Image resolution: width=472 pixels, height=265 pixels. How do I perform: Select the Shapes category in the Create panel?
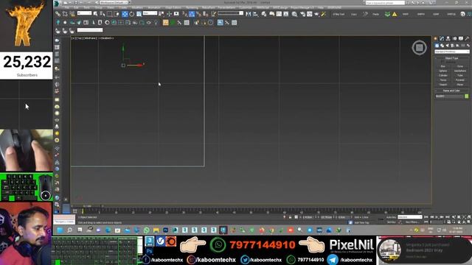442,46
